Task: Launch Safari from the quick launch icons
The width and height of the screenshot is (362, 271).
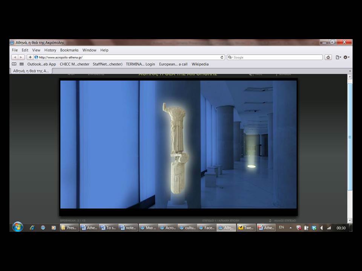Action: (43, 228)
